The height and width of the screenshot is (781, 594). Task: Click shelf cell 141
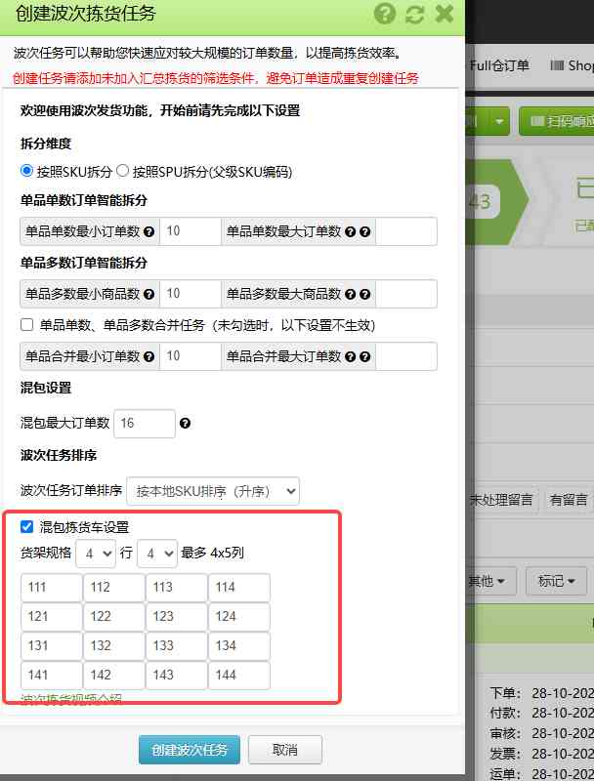[52, 676]
